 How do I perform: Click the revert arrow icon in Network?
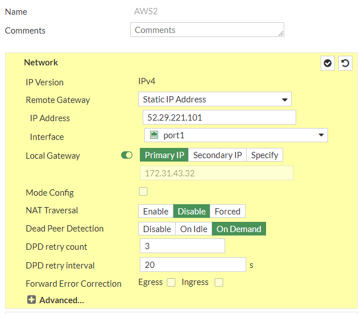click(x=345, y=63)
